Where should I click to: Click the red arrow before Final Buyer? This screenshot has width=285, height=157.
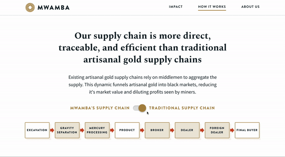[232, 130]
